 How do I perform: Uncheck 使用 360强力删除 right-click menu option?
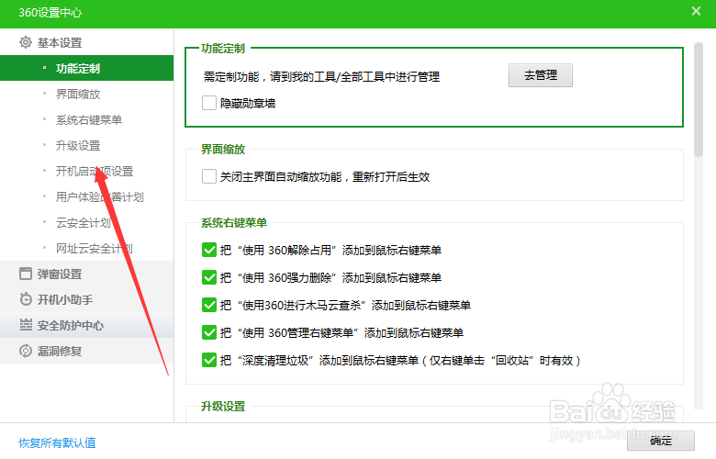209,277
